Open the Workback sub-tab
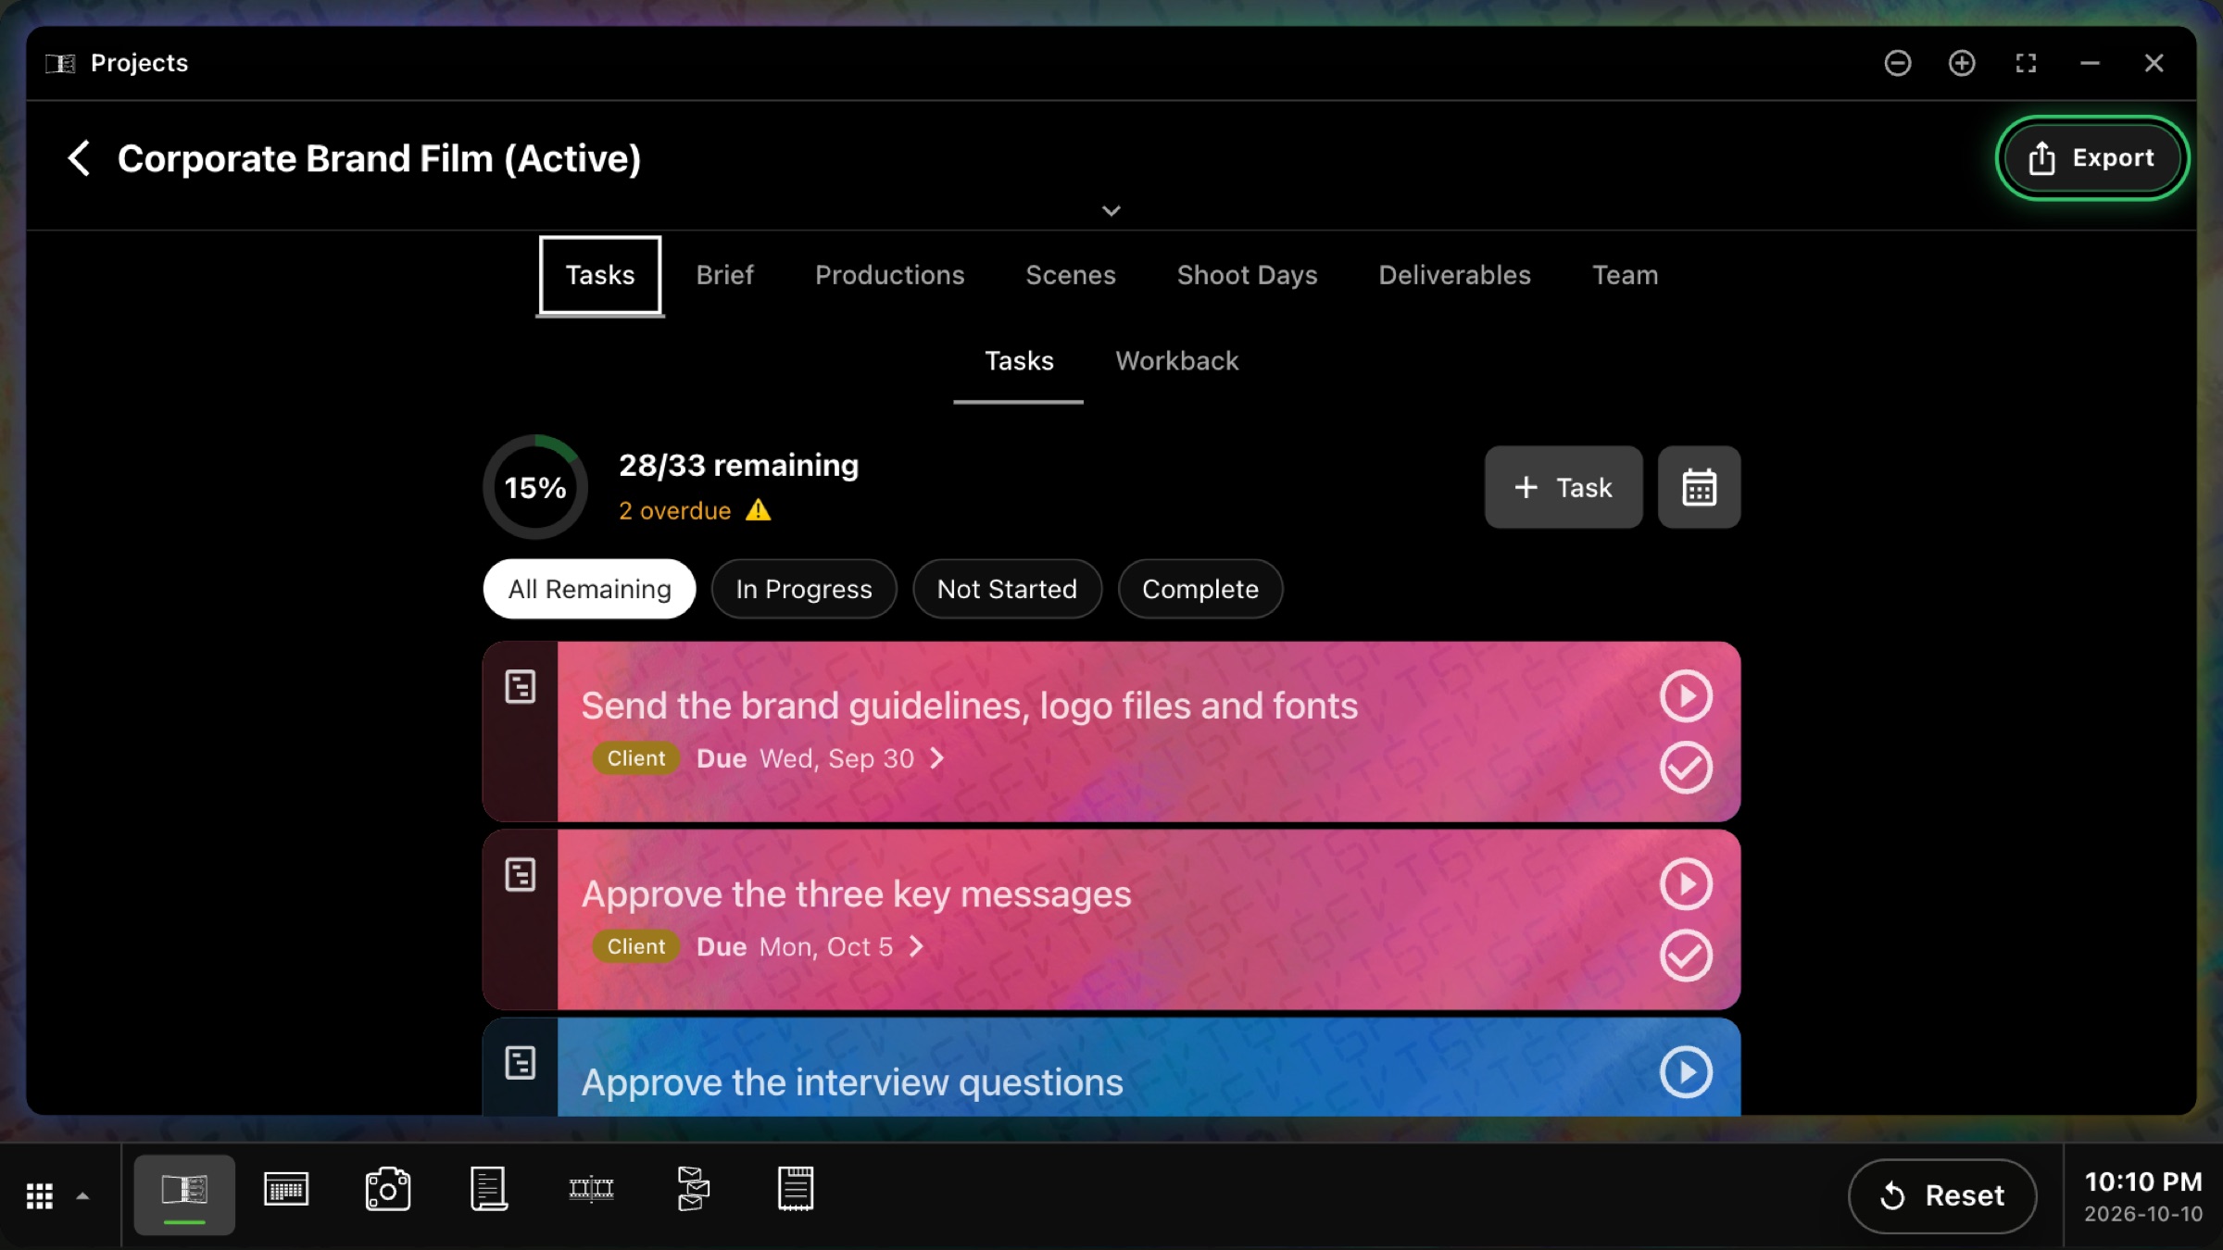 coord(1176,360)
